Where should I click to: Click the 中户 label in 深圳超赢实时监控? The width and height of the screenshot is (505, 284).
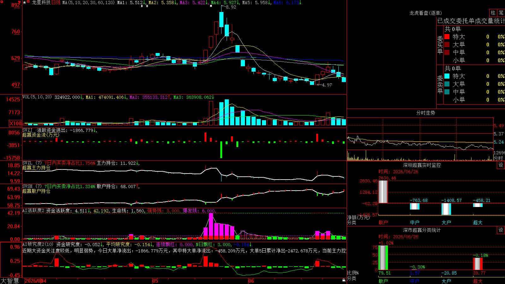414,222
